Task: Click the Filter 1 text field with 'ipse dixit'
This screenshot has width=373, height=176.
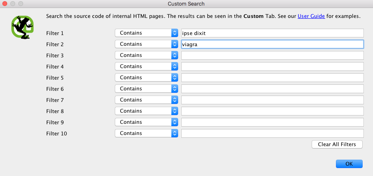Action: click(272, 33)
